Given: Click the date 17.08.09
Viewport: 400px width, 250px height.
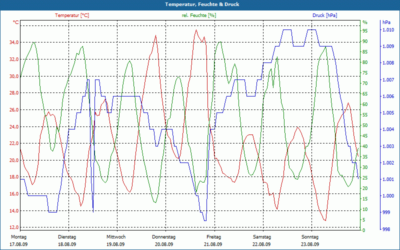Looking at the screenshot, I should pyautogui.click(x=18, y=244).
